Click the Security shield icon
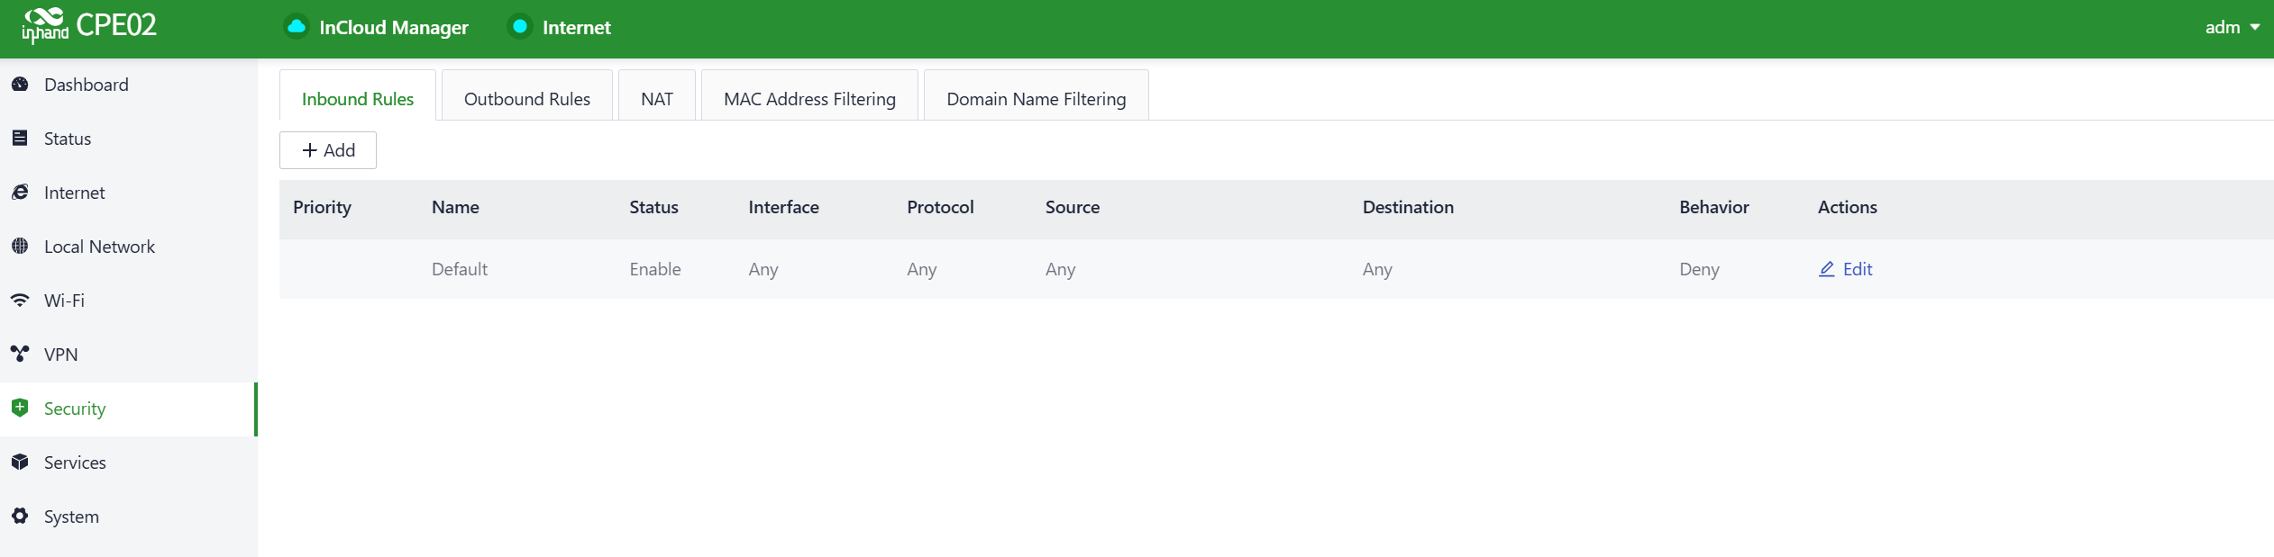Viewport: 2274px width, 557px height. (x=20, y=409)
